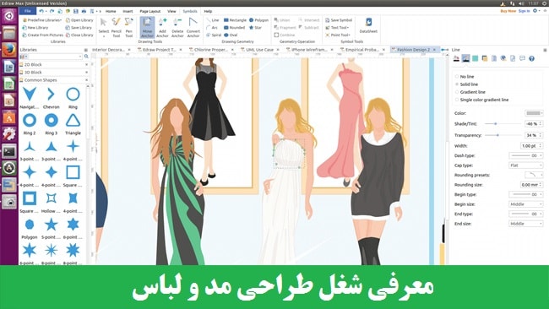Pick the Polygon drawing tool

point(258,20)
